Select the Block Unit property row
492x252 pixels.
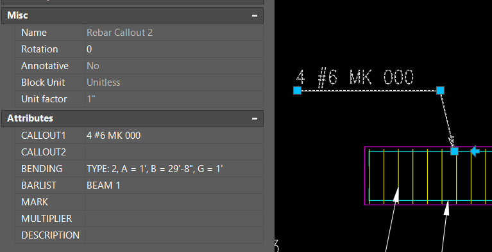(139, 83)
